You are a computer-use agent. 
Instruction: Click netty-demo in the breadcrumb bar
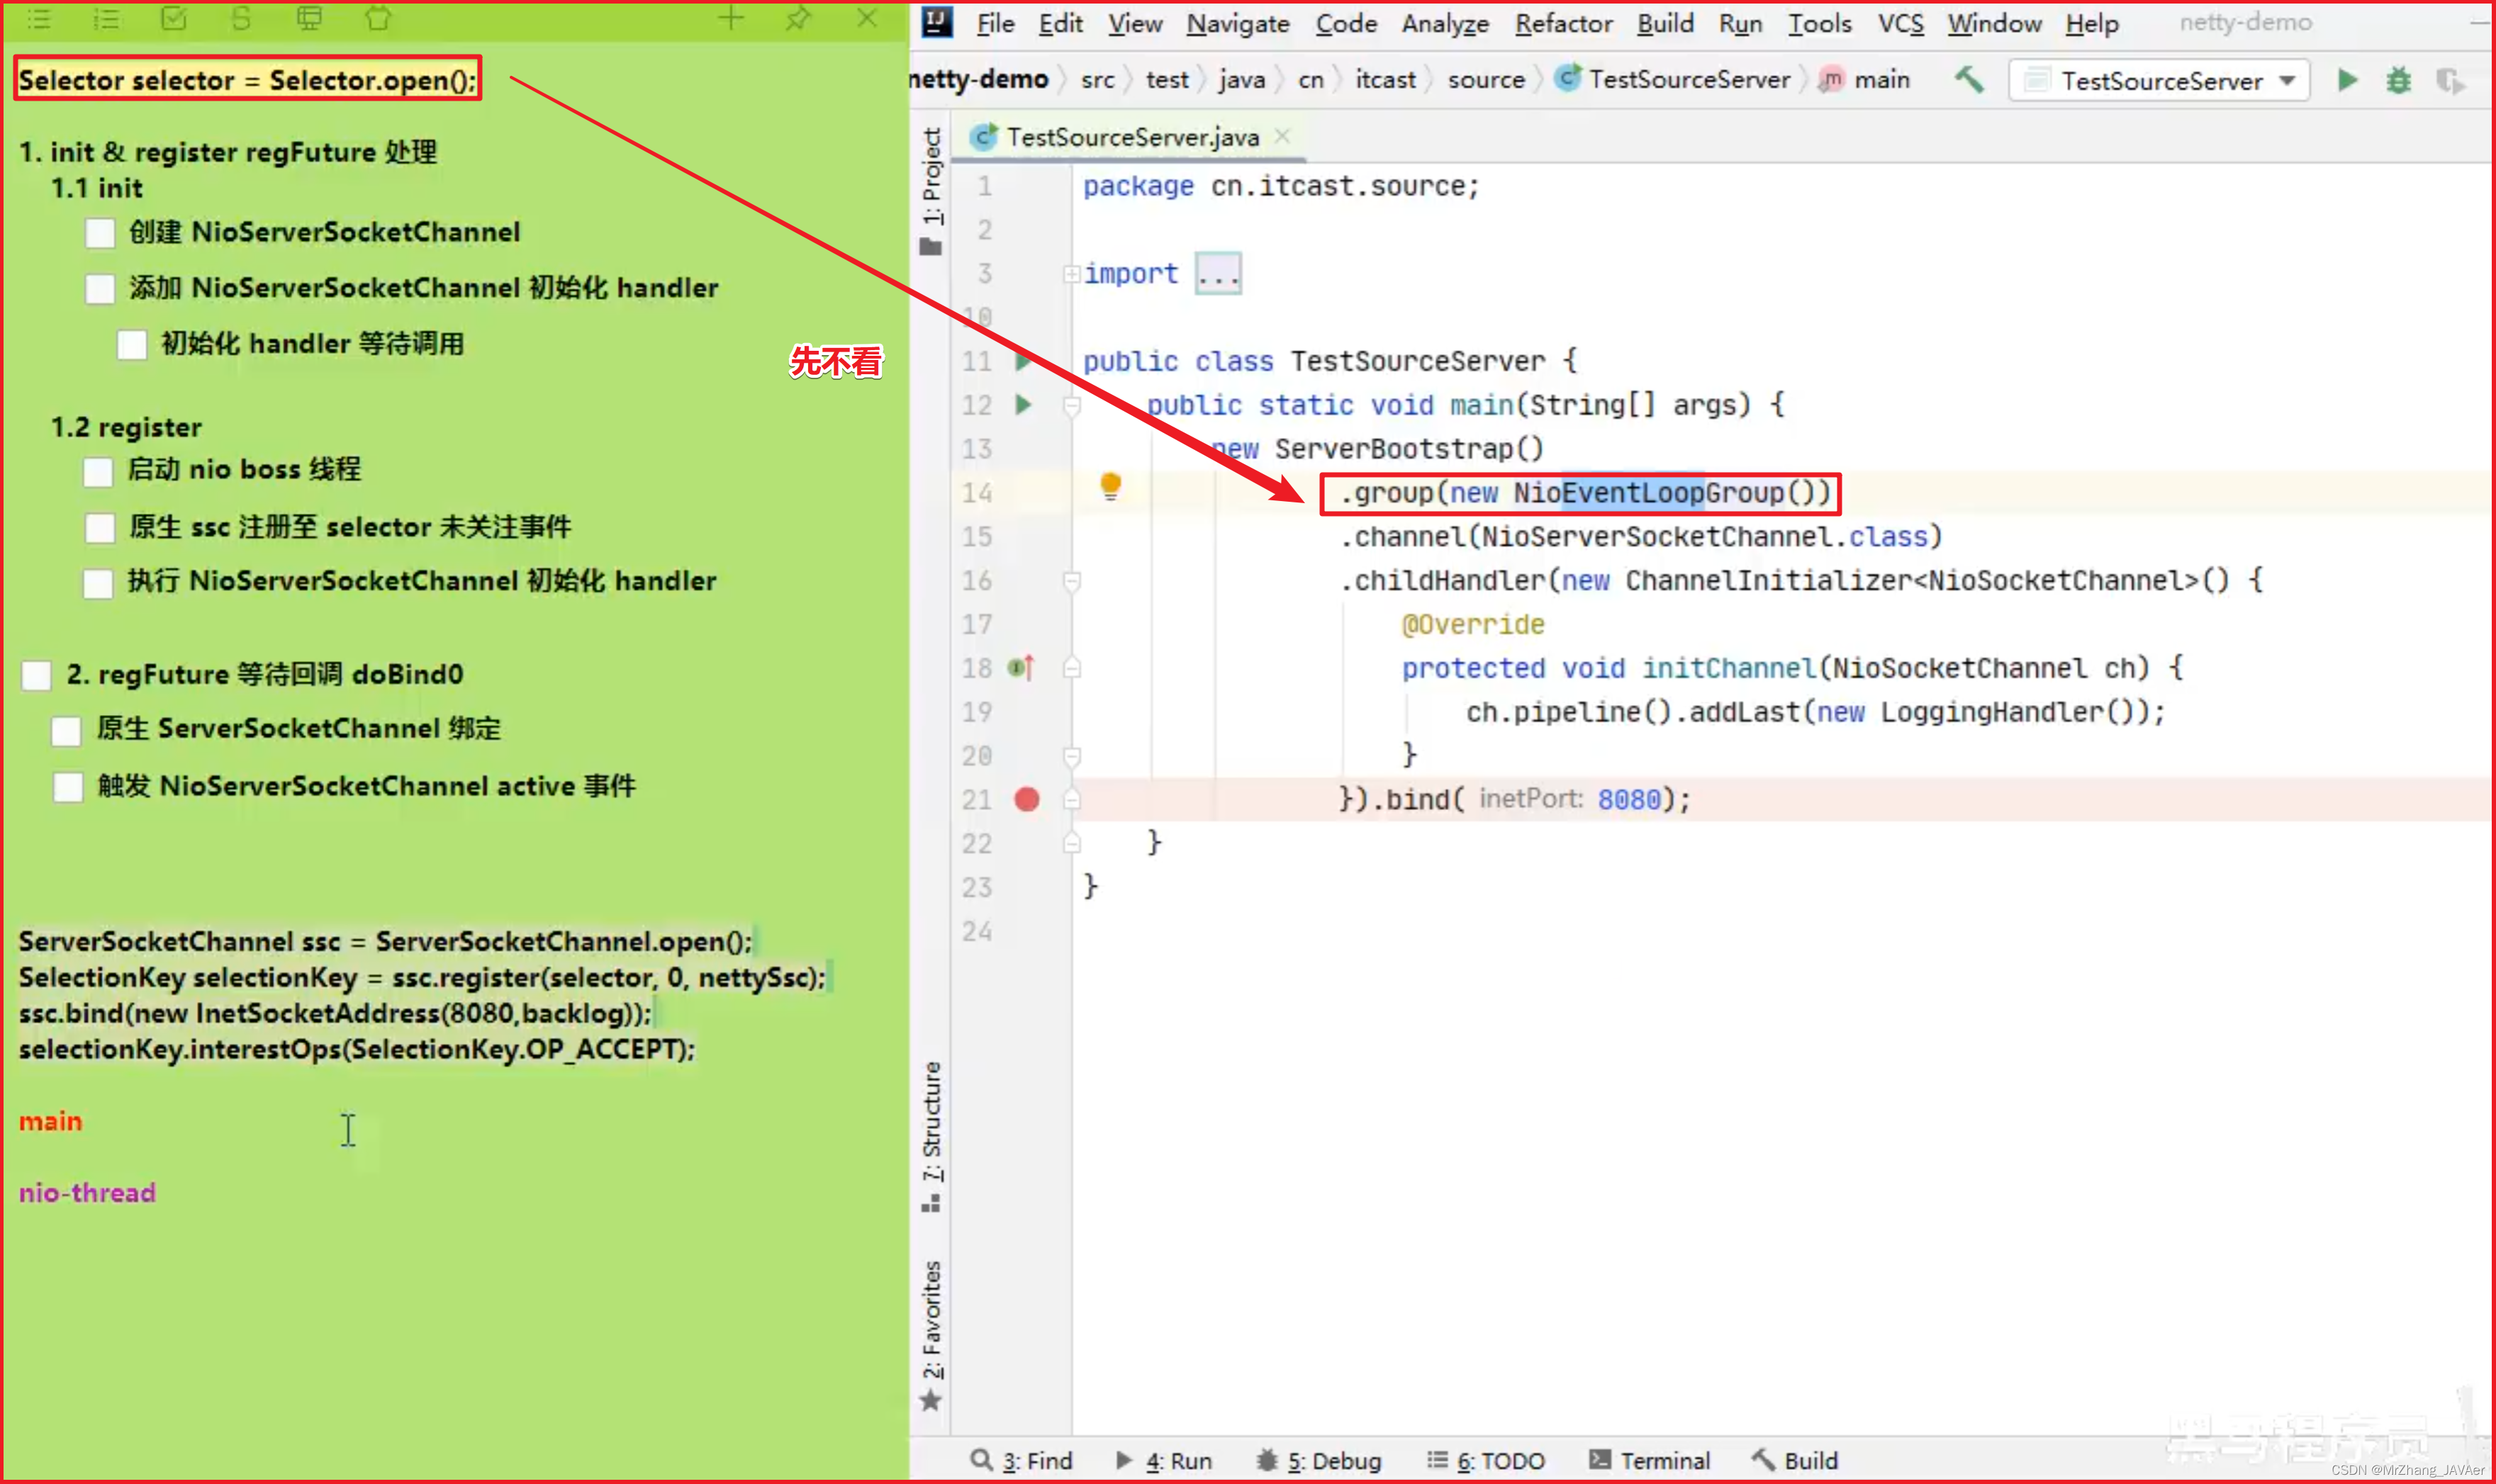coord(978,79)
